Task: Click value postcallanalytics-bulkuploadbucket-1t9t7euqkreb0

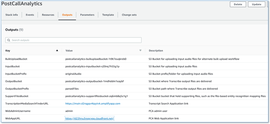Action: tap(96, 59)
